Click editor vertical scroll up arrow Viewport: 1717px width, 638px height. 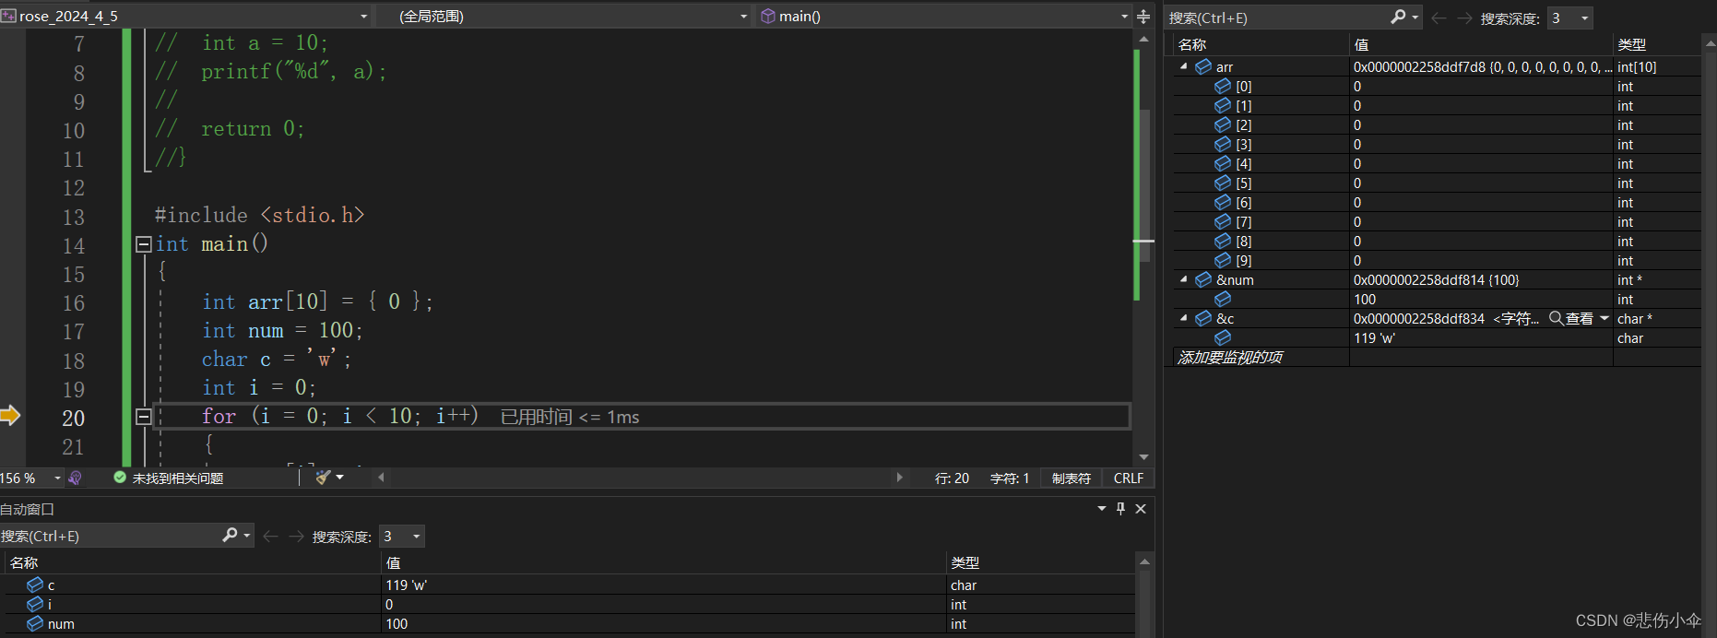[x=1143, y=40]
